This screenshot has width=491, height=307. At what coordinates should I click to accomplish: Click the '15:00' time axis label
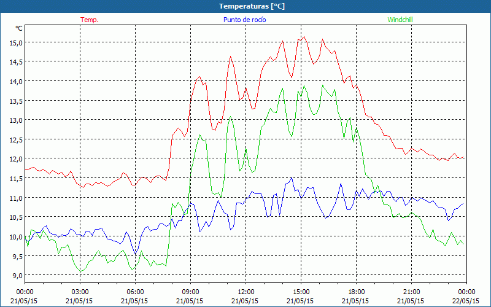(x=301, y=292)
